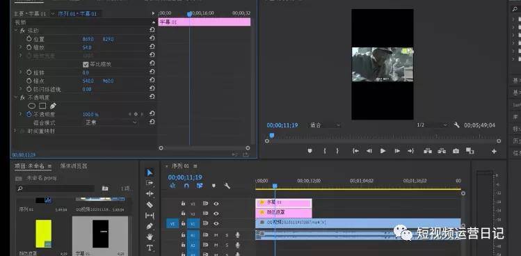Reset the Position parameter

click(x=152, y=38)
